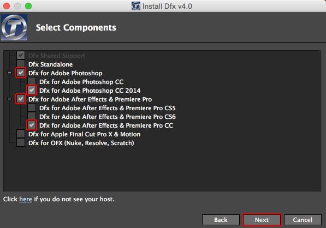Go Back to the previous installer page
The height and width of the screenshot is (228, 326).
[221, 220]
